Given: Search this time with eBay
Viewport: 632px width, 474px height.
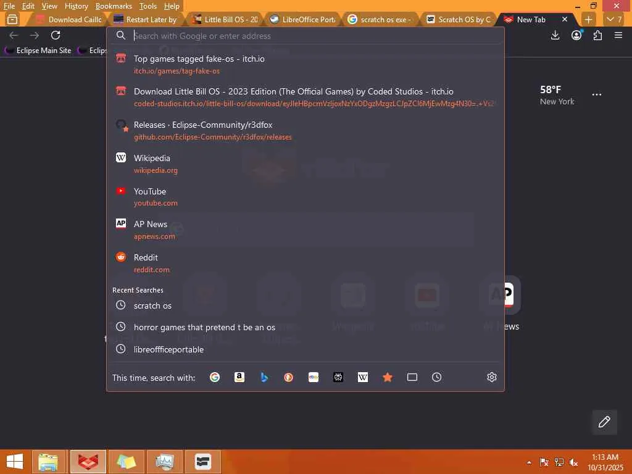Looking at the screenshot, I should click(x=314, y=377).
